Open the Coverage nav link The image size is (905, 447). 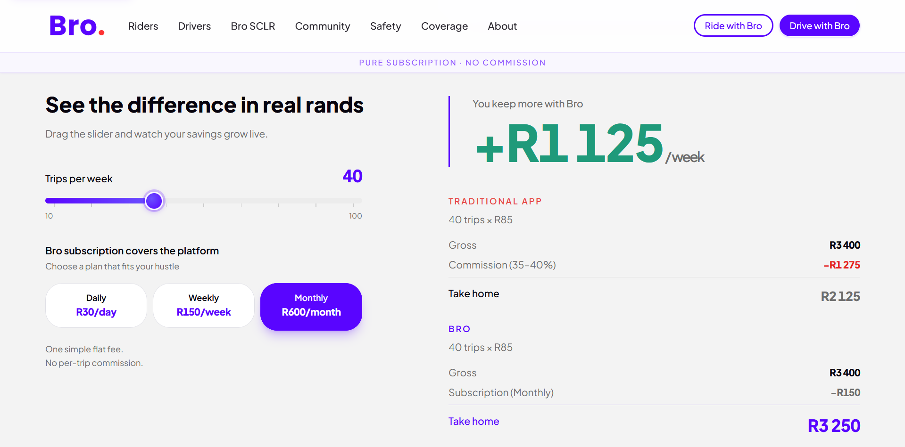tap(444, 26)
